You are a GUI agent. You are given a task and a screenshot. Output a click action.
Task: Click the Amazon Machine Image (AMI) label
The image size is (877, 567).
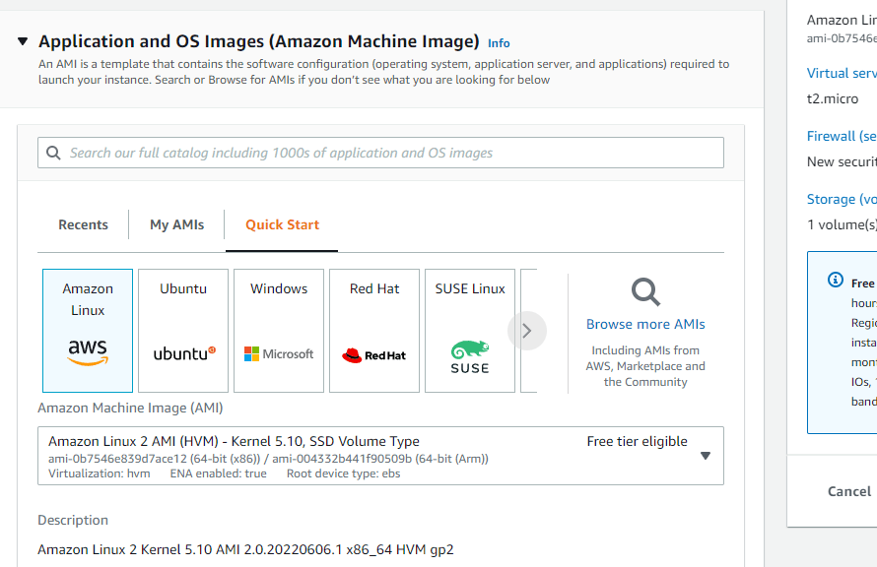(130, 408)
